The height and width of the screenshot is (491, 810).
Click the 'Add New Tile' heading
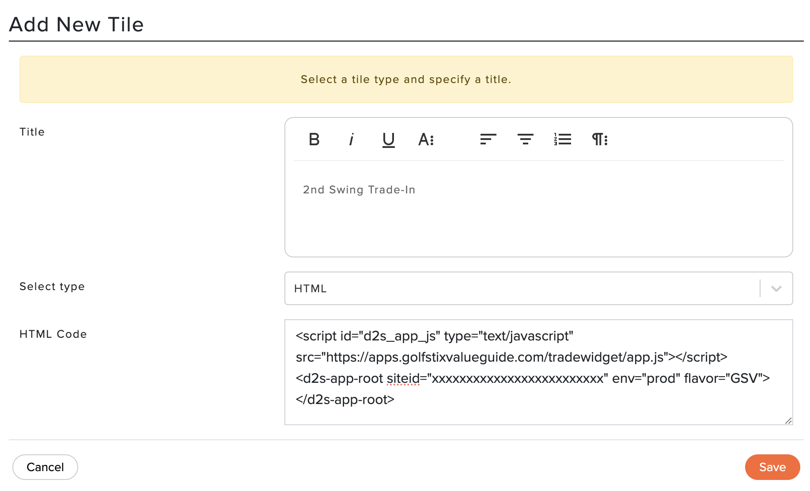(76, 24)
